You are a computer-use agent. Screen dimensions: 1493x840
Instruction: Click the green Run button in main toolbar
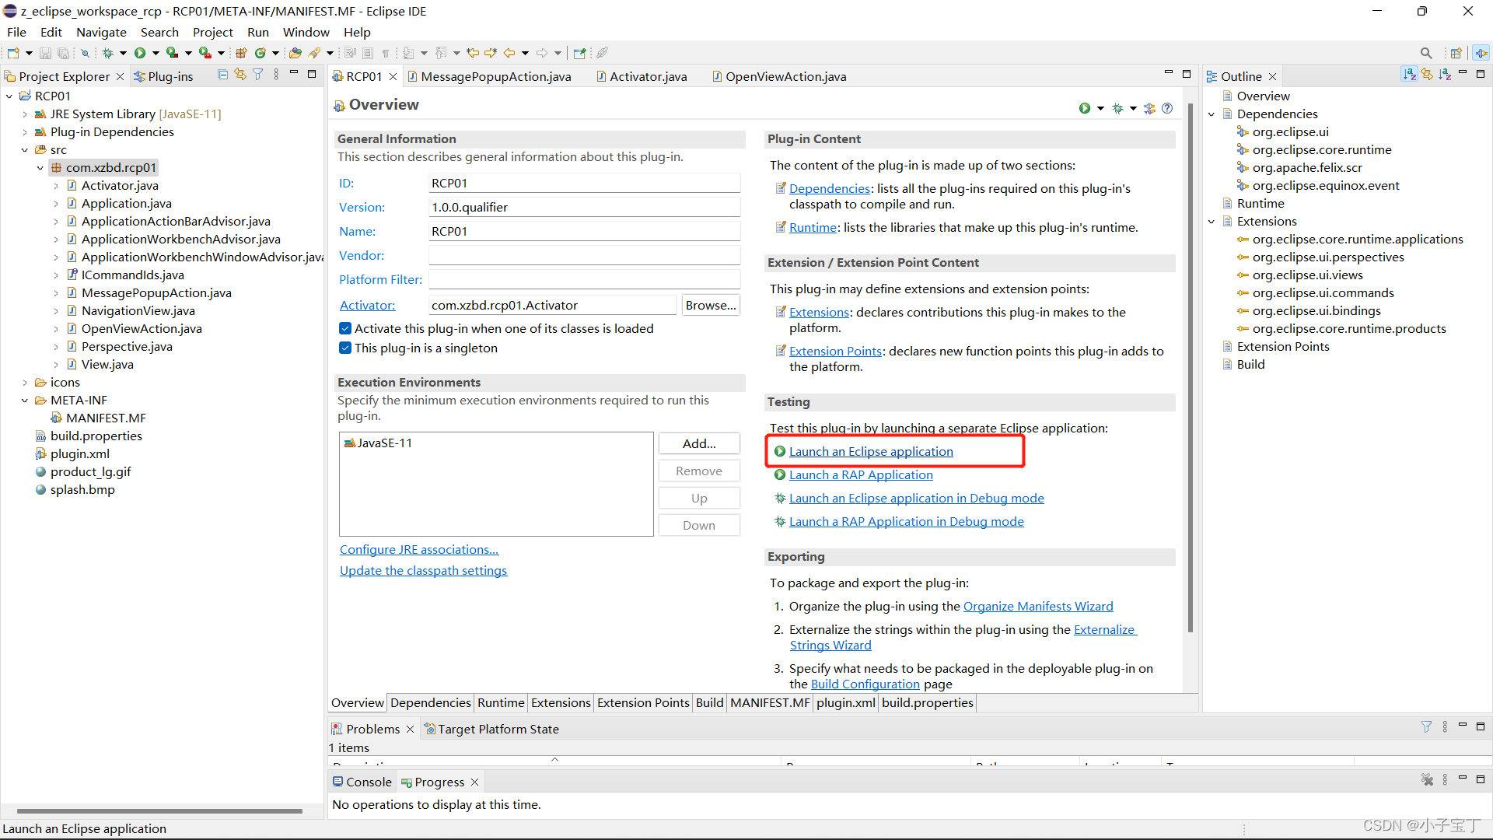pyautogui.click(x=140, y=53)
